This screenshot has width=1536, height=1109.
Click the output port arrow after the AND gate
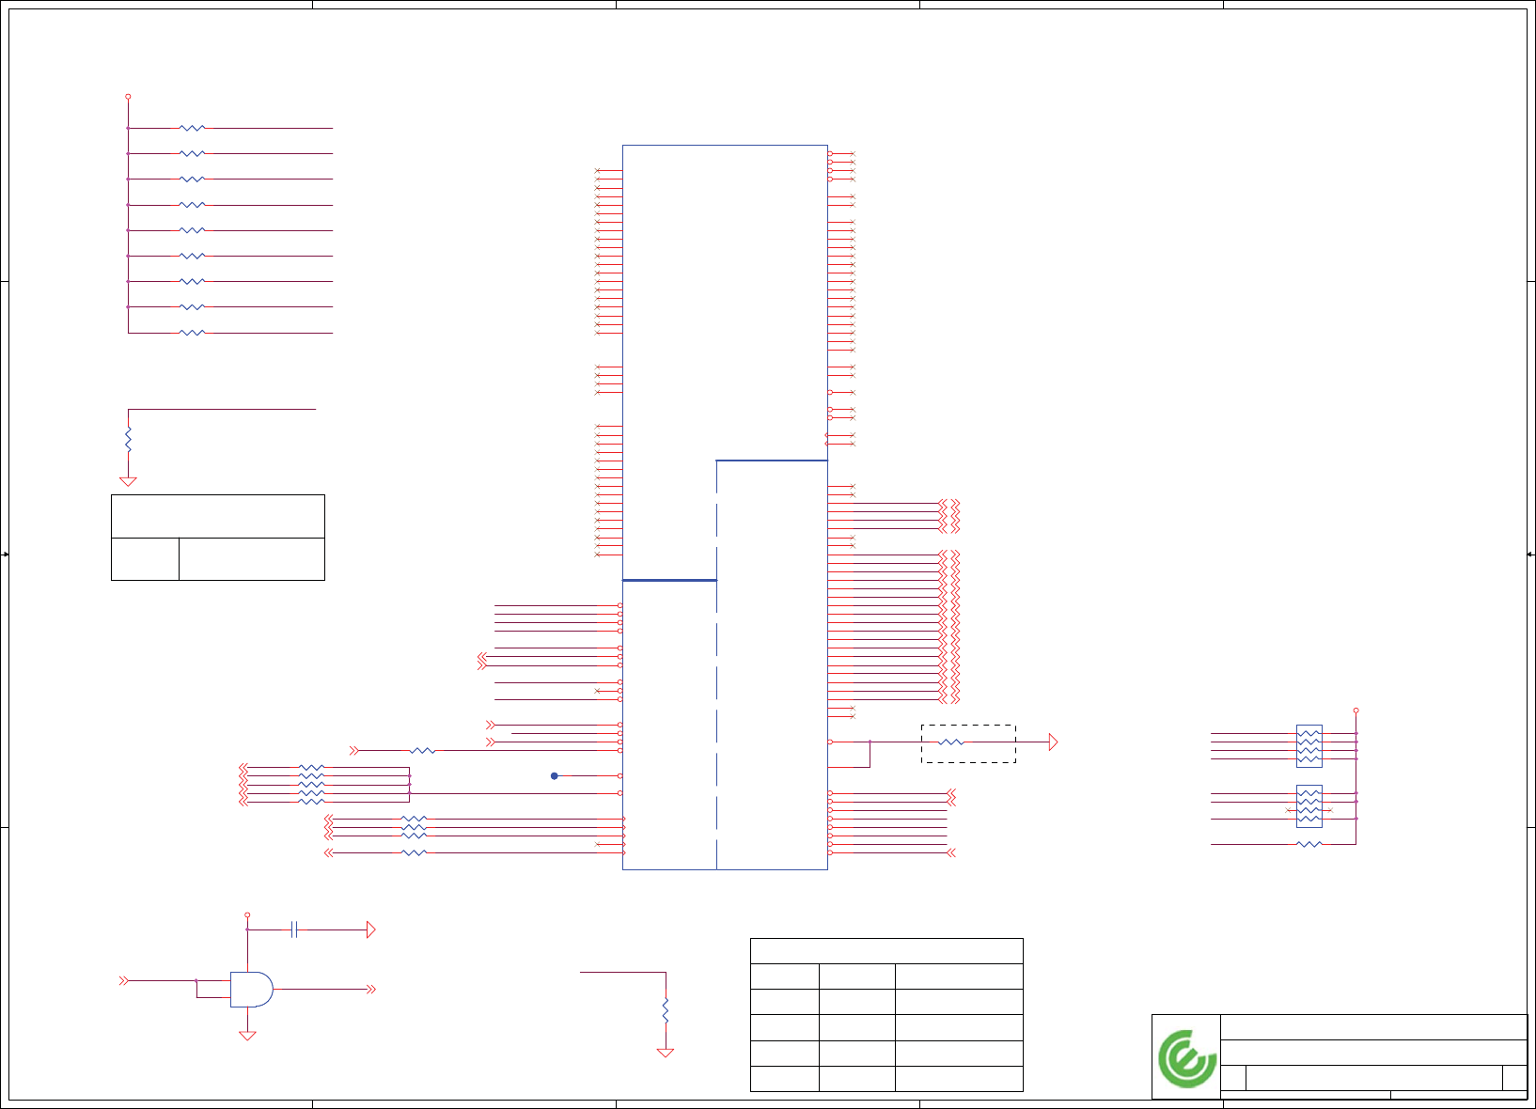[x=371, y=990]
